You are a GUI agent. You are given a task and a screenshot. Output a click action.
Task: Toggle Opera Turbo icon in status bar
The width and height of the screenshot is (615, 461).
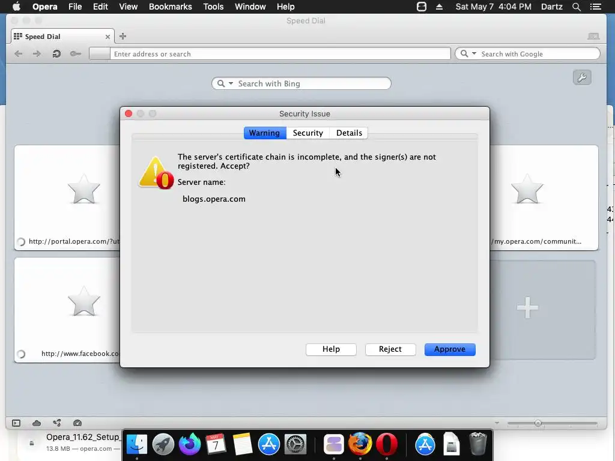tap(77, 423)
